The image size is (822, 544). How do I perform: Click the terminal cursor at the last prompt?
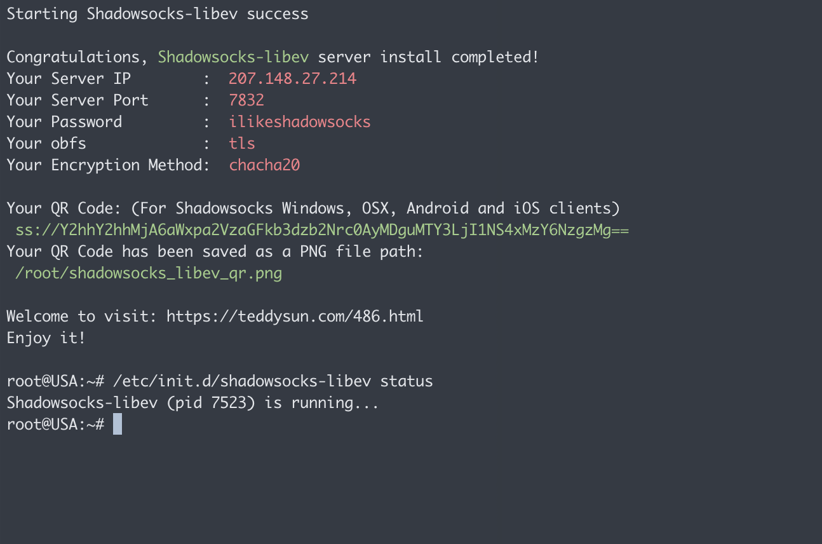[x=118, y=425]
